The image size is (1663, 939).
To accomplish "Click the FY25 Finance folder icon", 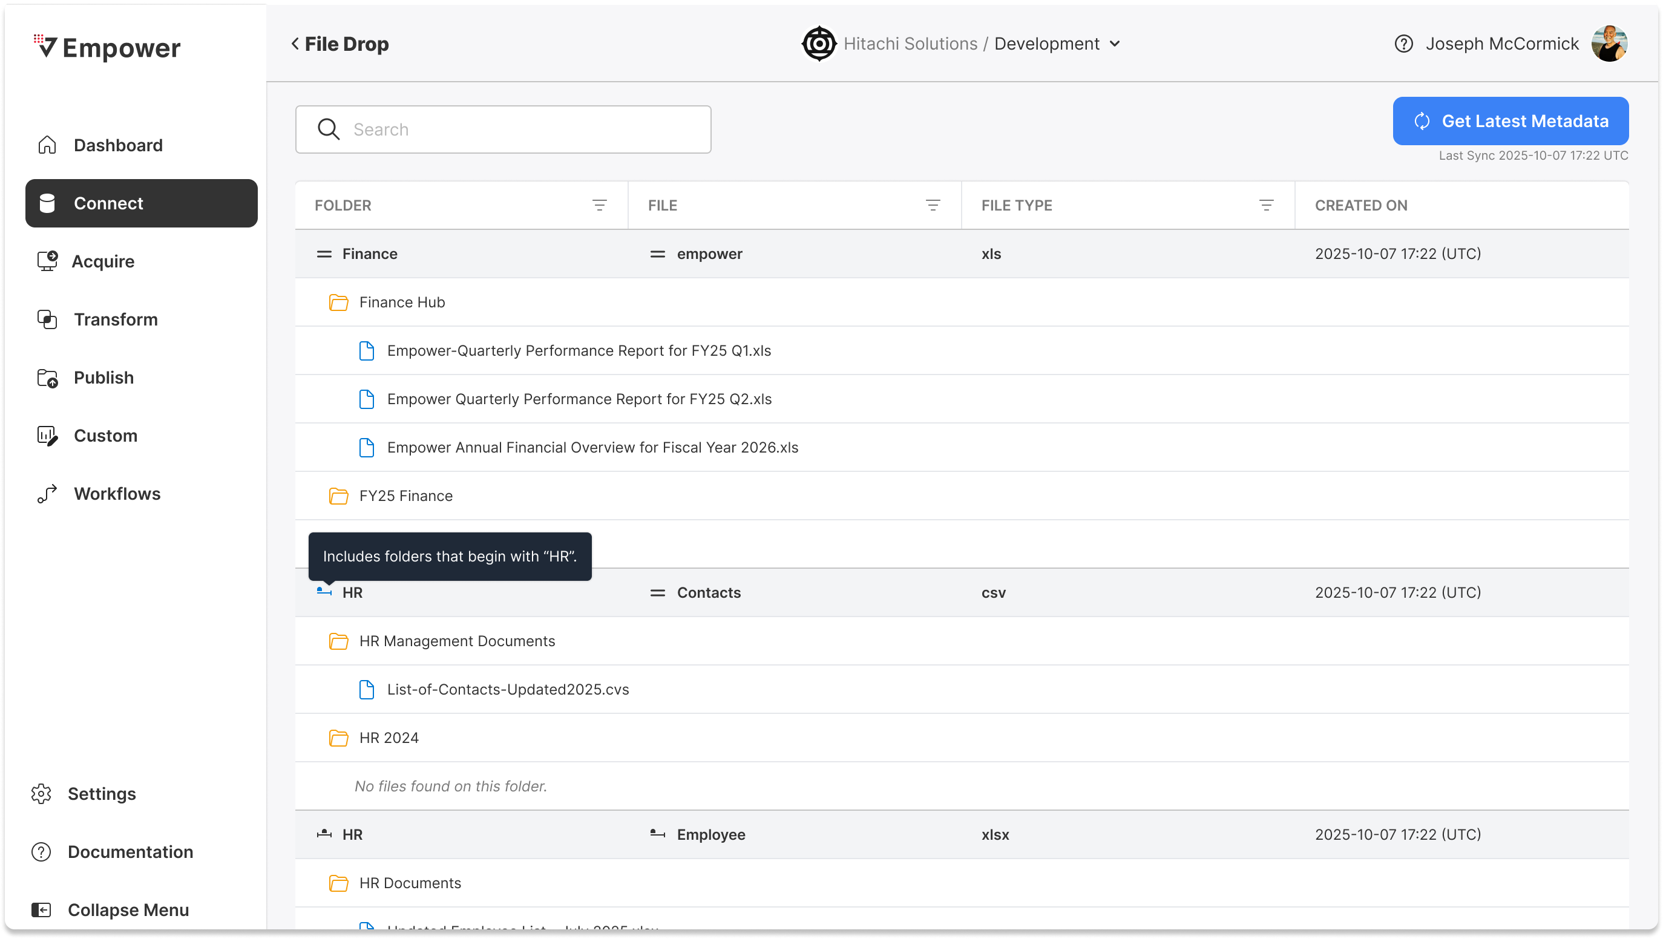I will point(339,496).
